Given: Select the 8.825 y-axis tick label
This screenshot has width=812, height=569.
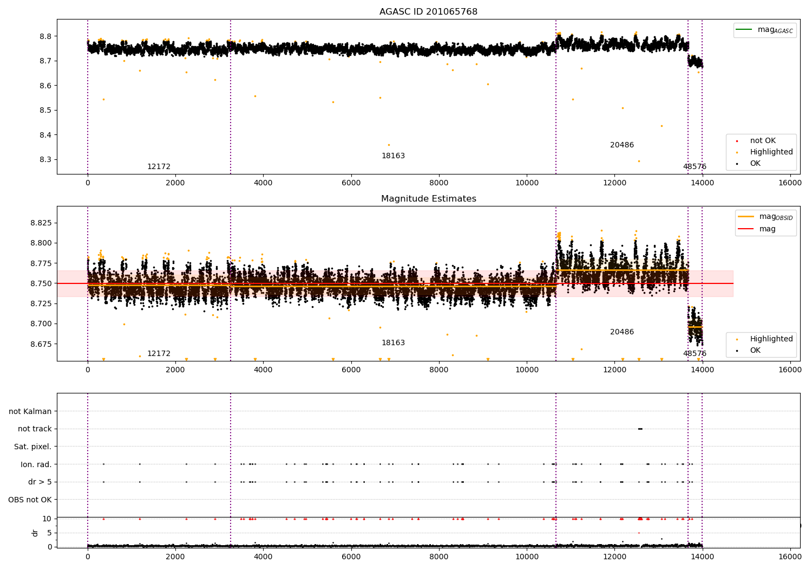Looking at the screenshot, I should pos(41,223).
